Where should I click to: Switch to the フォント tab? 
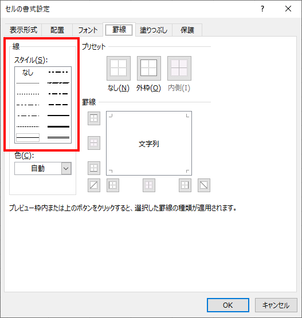coord(88,30)
